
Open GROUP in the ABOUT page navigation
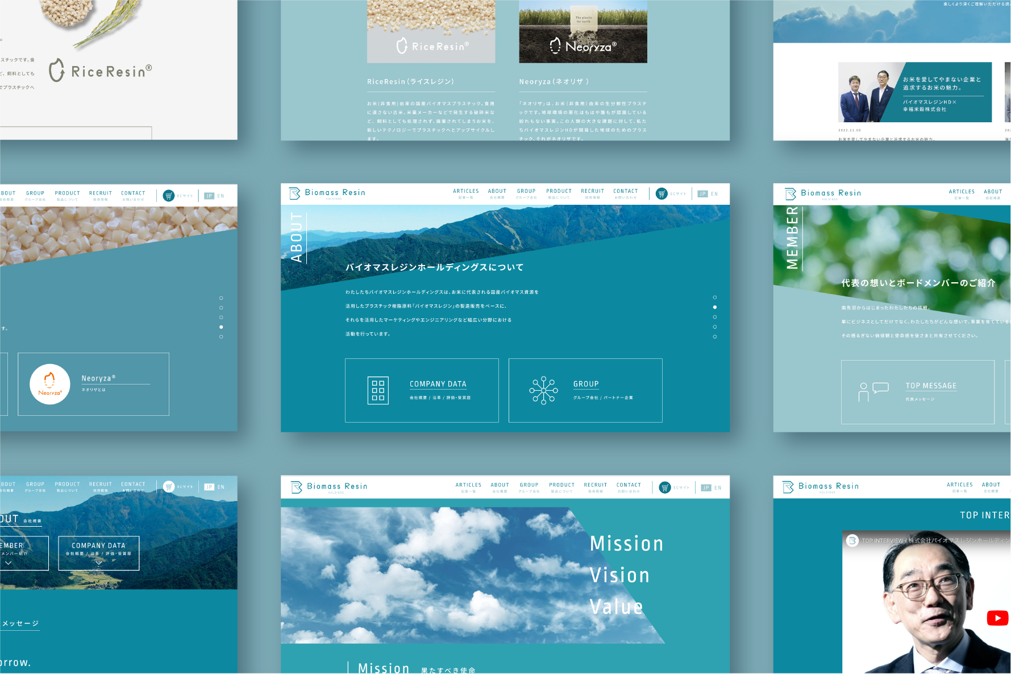pos(526,193)
